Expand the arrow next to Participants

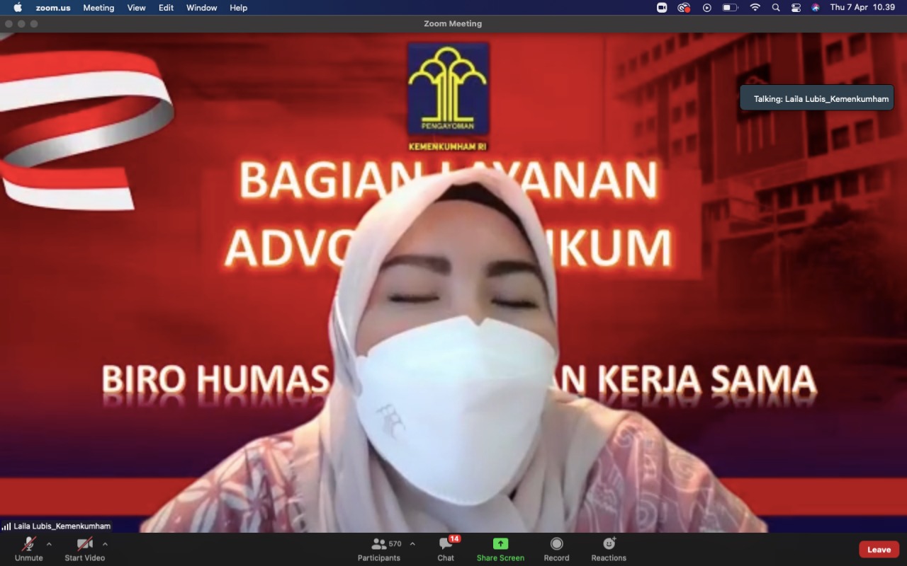pyautogui.click(x=412, y=544)
